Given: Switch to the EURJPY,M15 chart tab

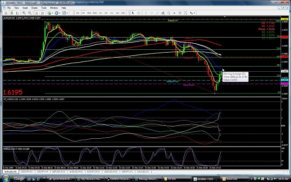Looking at the screenshot, I should (x=93, y=172).
